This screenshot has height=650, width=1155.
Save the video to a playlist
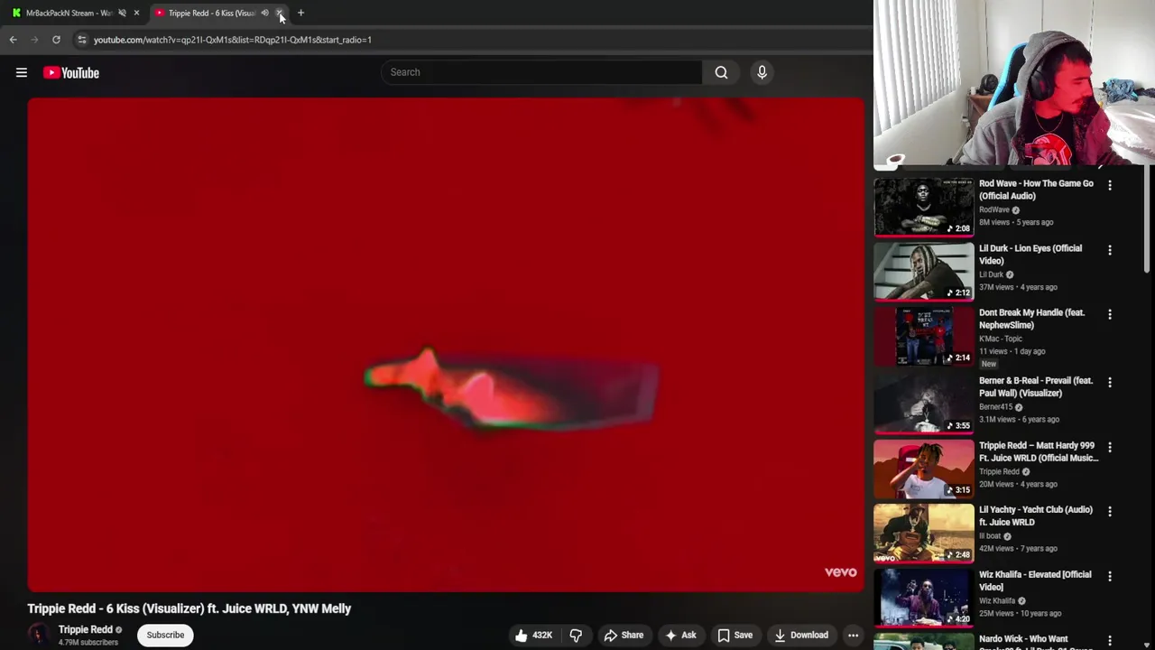click(x=735, y=635)
